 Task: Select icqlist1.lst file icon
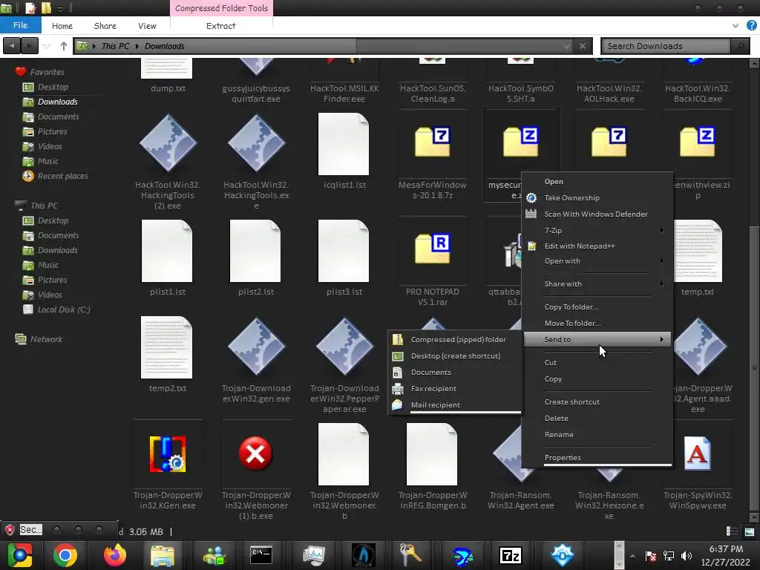point(344,144)
